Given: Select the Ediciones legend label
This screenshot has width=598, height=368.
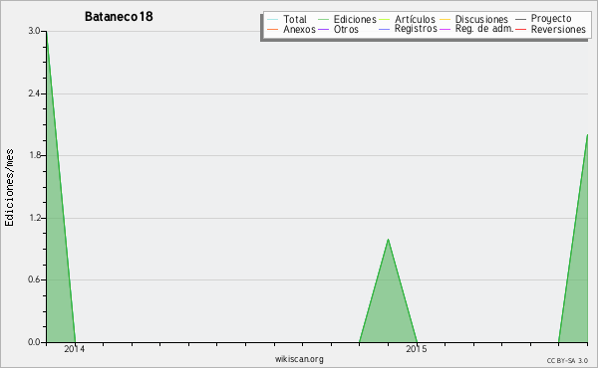Looking at the screenshot, I should click(x=355, y=19).
